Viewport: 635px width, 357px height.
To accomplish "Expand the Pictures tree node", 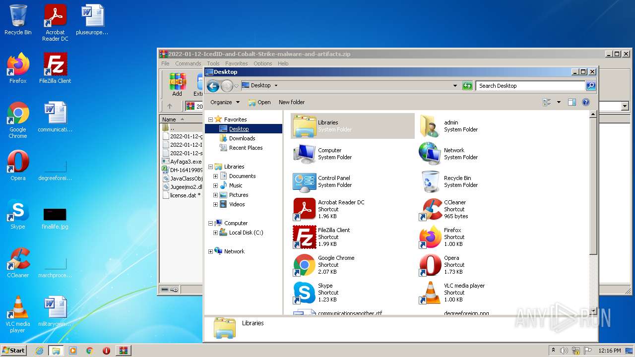I will (215, 195).
